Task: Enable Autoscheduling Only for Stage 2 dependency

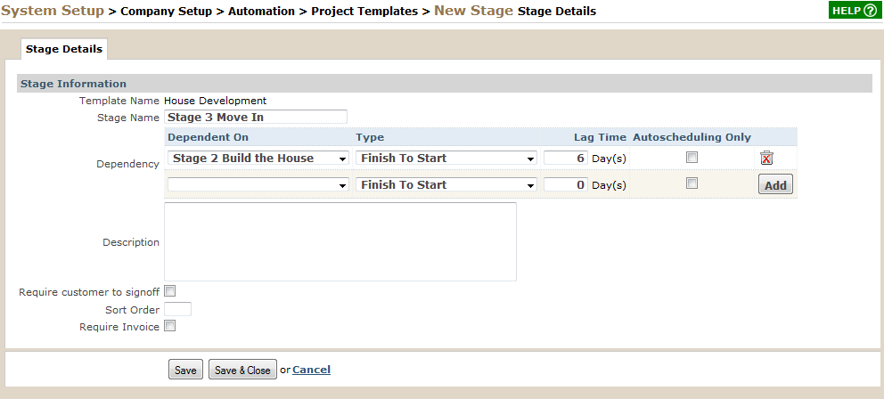Action: point(692,158)
